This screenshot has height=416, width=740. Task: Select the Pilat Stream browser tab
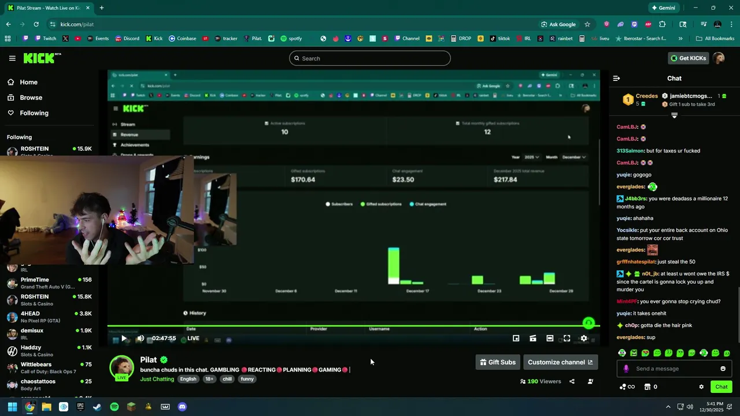(49, 8)
